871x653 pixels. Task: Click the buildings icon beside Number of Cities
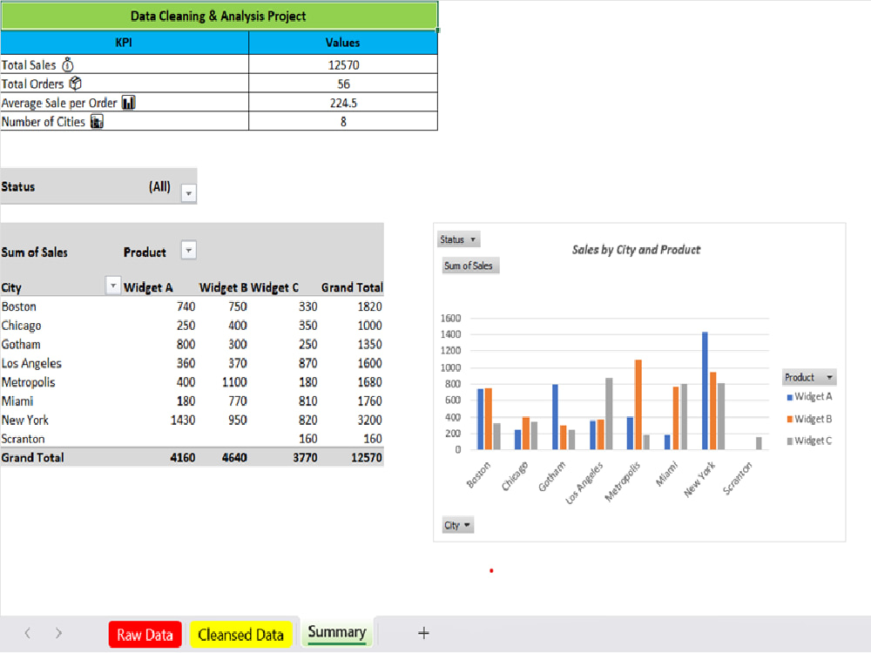tap(98, 122)
